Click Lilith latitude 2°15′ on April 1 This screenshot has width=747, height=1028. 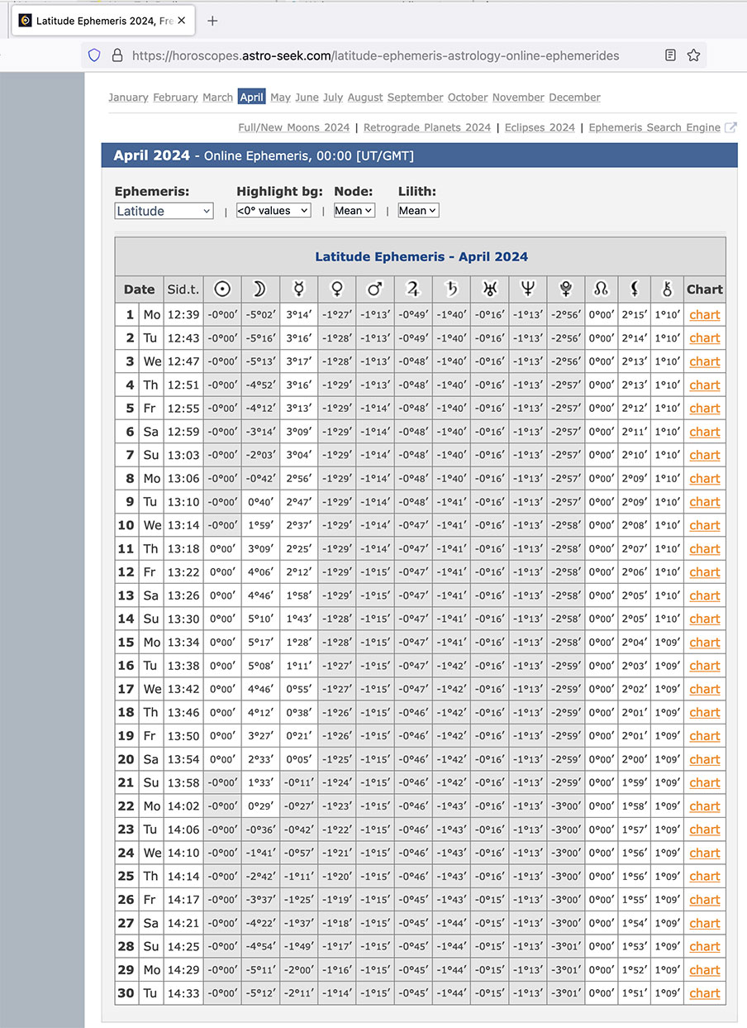[635, 314]
